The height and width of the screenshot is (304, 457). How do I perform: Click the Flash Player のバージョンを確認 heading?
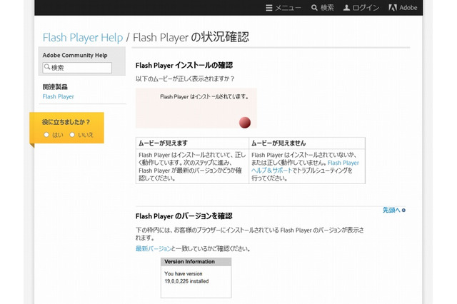(x=184, y=216)
